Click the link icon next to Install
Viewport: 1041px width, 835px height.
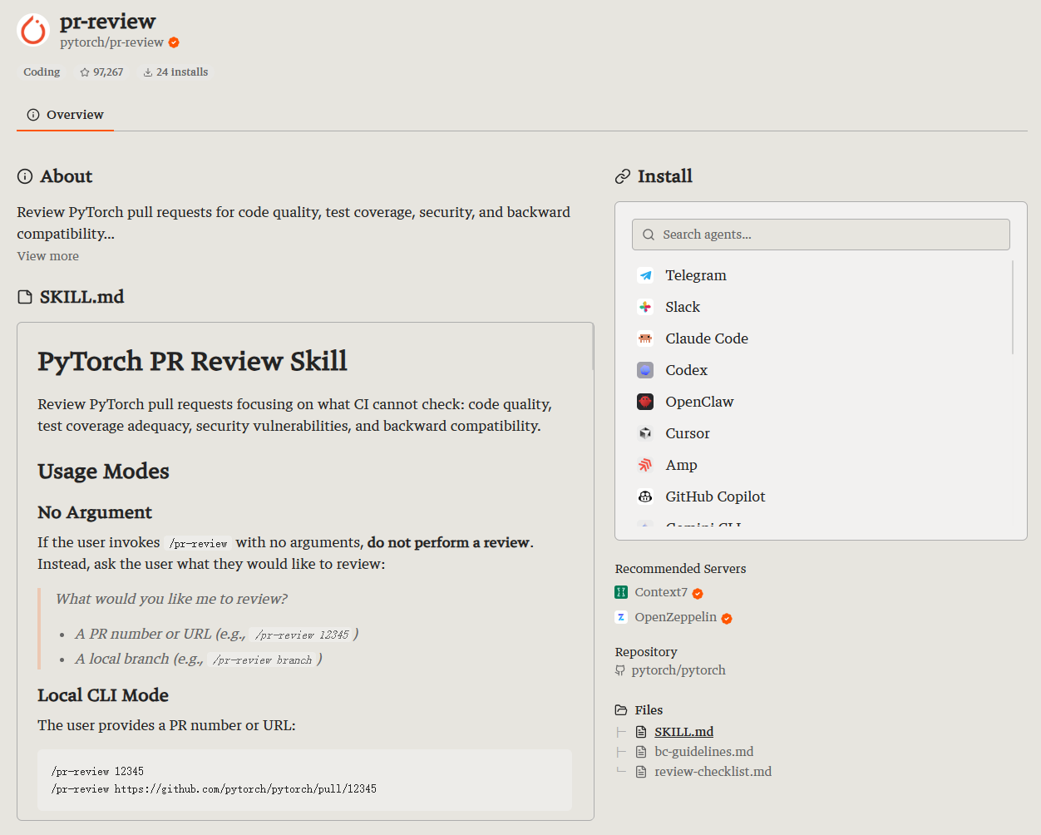point(623,176)
